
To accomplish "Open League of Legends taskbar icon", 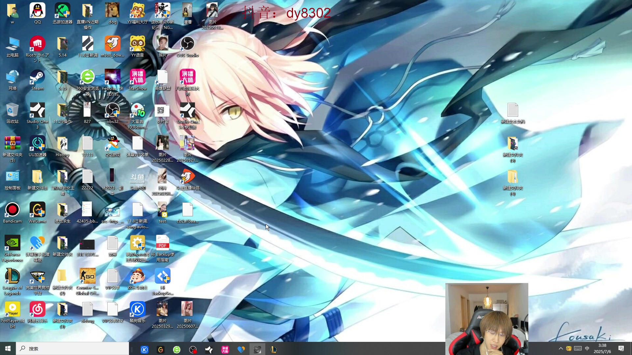I will tap(273, 349).
